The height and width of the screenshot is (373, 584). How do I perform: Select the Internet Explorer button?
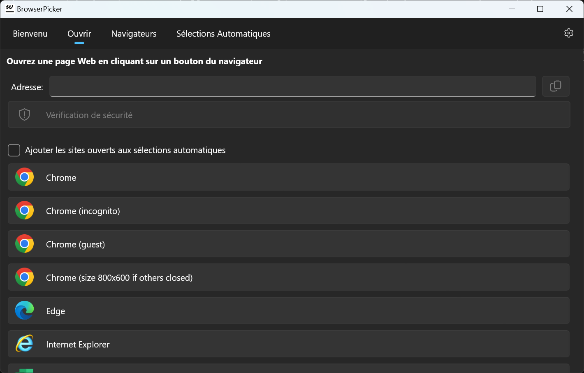(289, 344)
